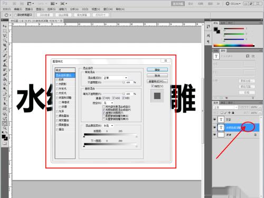
Task: Hide the 文字 layer with eye icon
Action: pyautogui.click(x=214, y=120)
